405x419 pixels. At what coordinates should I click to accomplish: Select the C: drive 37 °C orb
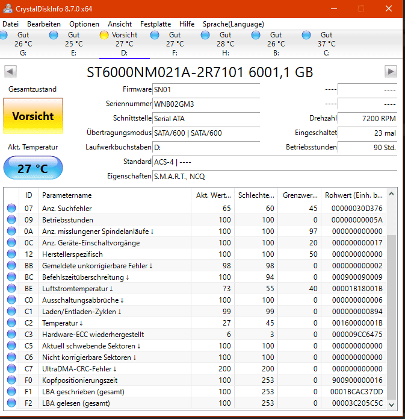pyautogui.click(x=306, y=35)
